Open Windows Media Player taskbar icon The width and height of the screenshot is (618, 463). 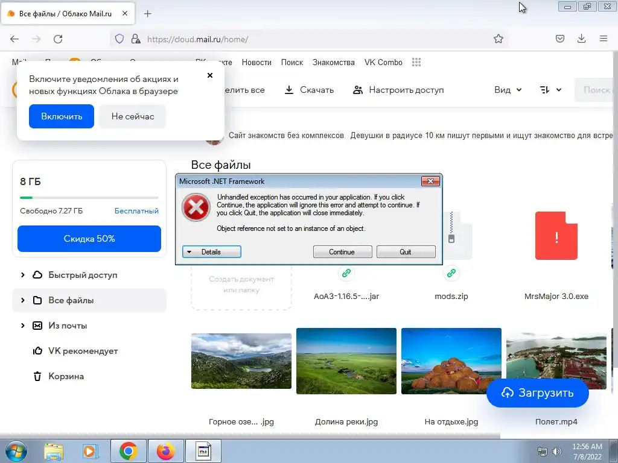tap(91, 451)
